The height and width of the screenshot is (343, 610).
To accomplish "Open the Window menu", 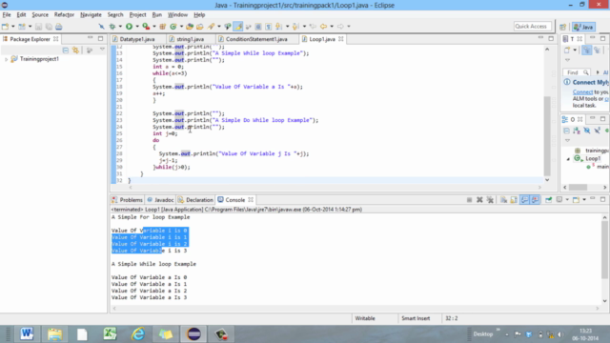I will coord(177,15).
